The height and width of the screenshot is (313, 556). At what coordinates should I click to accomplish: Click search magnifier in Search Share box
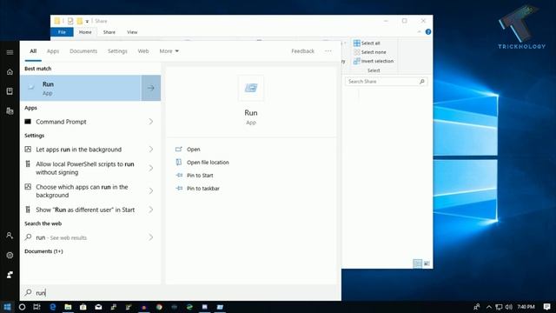click(422, 82)
